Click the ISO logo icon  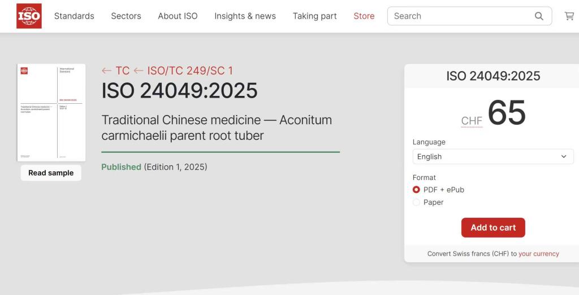click(x=29, y=16)
